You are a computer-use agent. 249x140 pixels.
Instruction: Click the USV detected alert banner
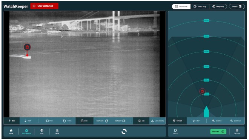tap(44, 6)
